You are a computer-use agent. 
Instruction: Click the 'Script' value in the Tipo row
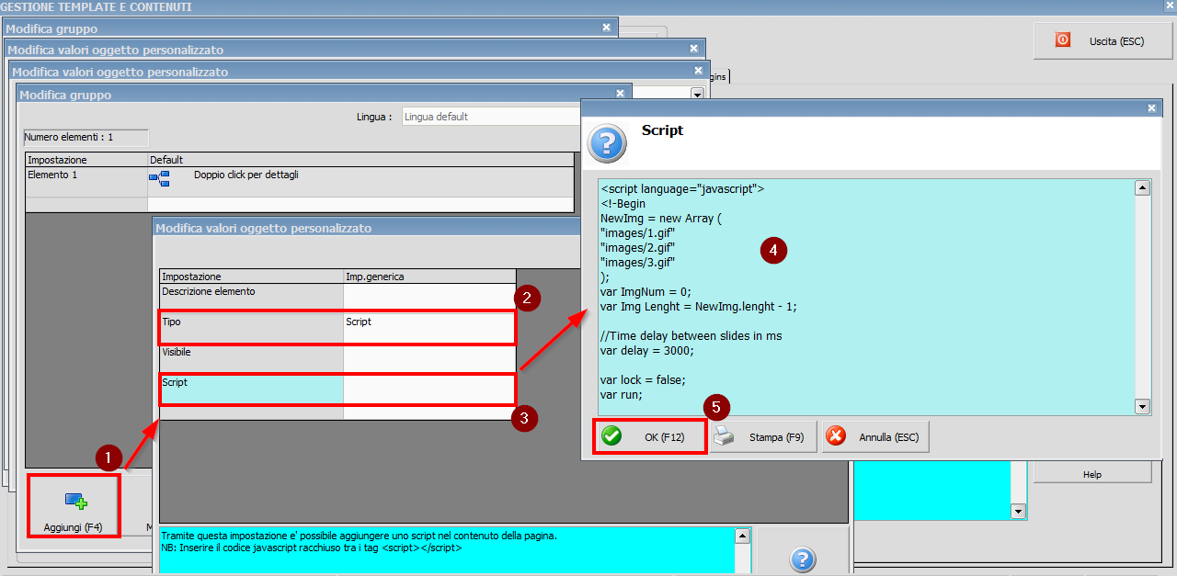coord(359,322)
